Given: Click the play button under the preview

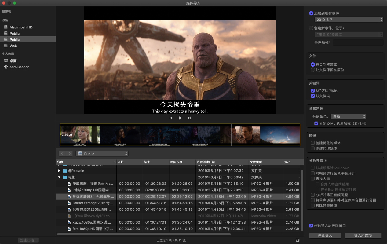Looking at the screenshot, I should pos(180,118).
